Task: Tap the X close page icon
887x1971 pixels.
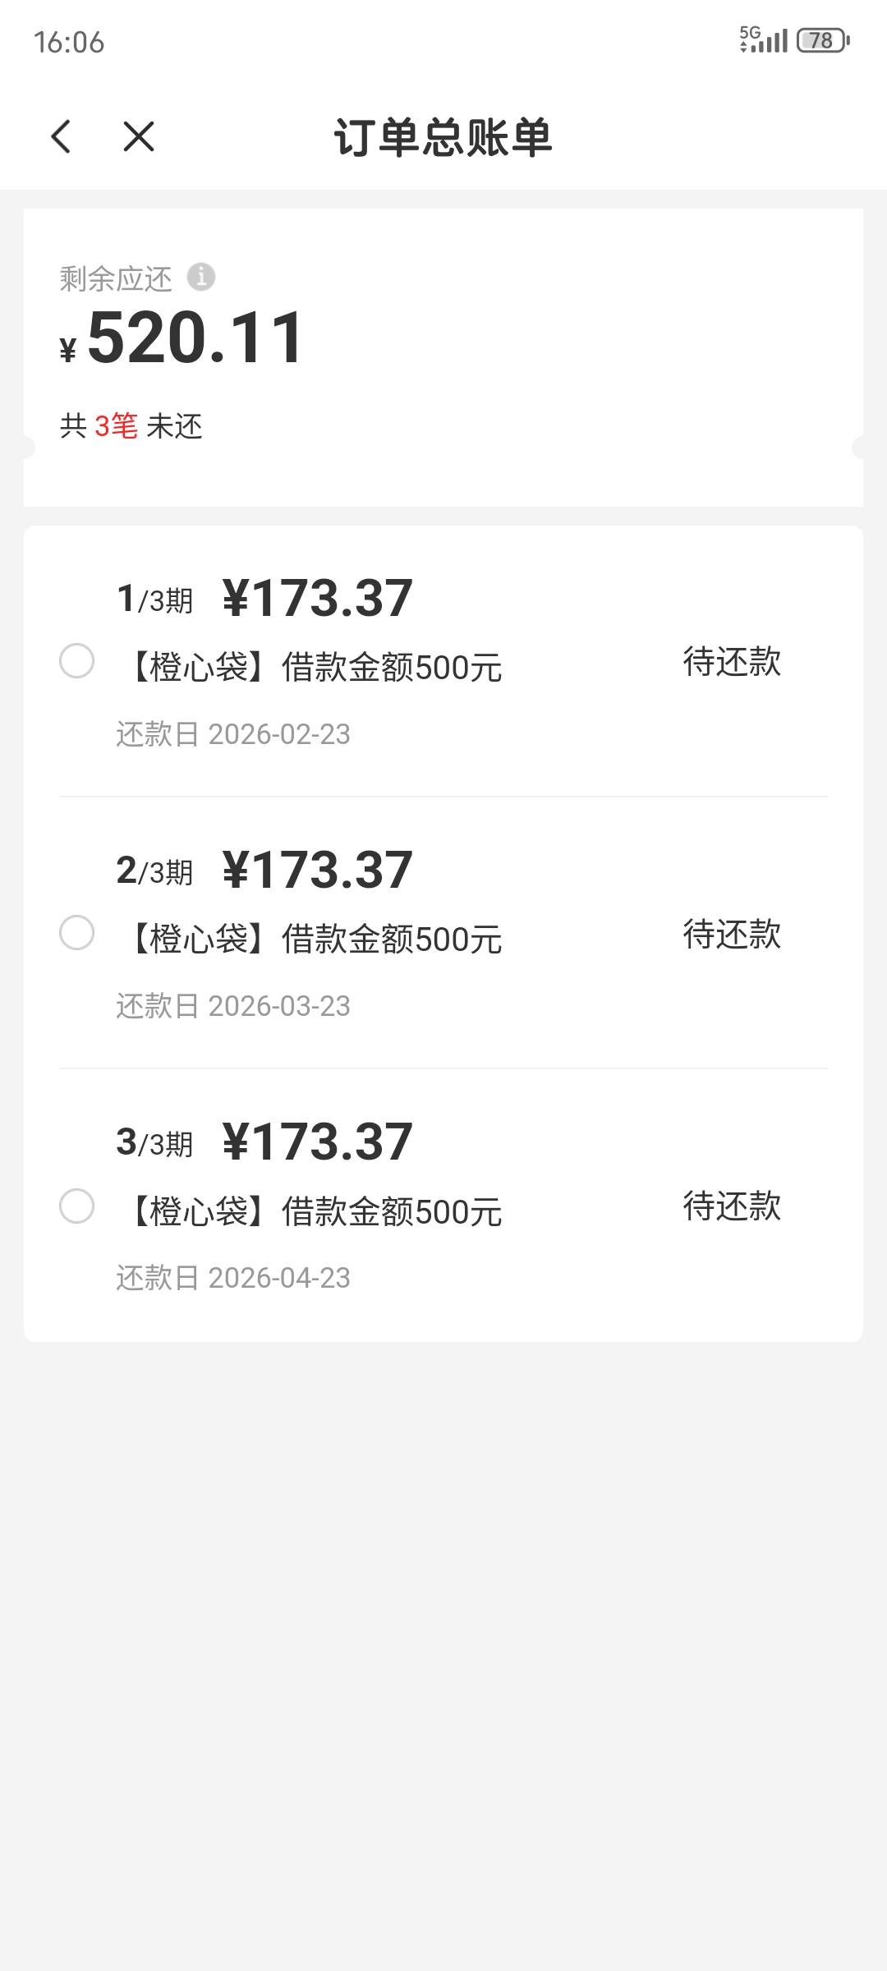Action: [138, 136]
